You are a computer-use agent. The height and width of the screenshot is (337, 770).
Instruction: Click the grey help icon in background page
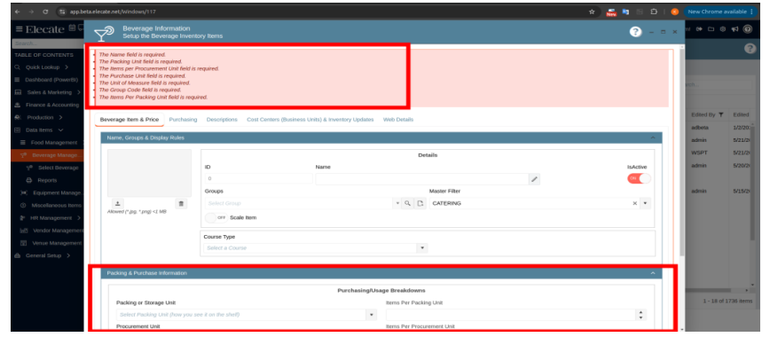click(x=750, y=48)
